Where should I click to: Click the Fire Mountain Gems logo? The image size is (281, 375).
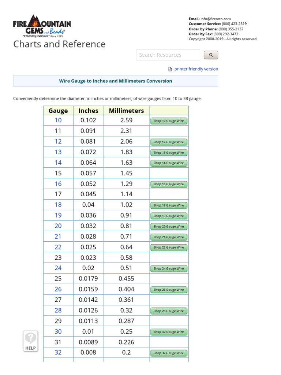(x=42, y=26)
